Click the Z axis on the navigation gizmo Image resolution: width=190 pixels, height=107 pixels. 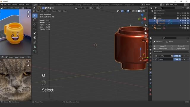click(x=142, y=15)
